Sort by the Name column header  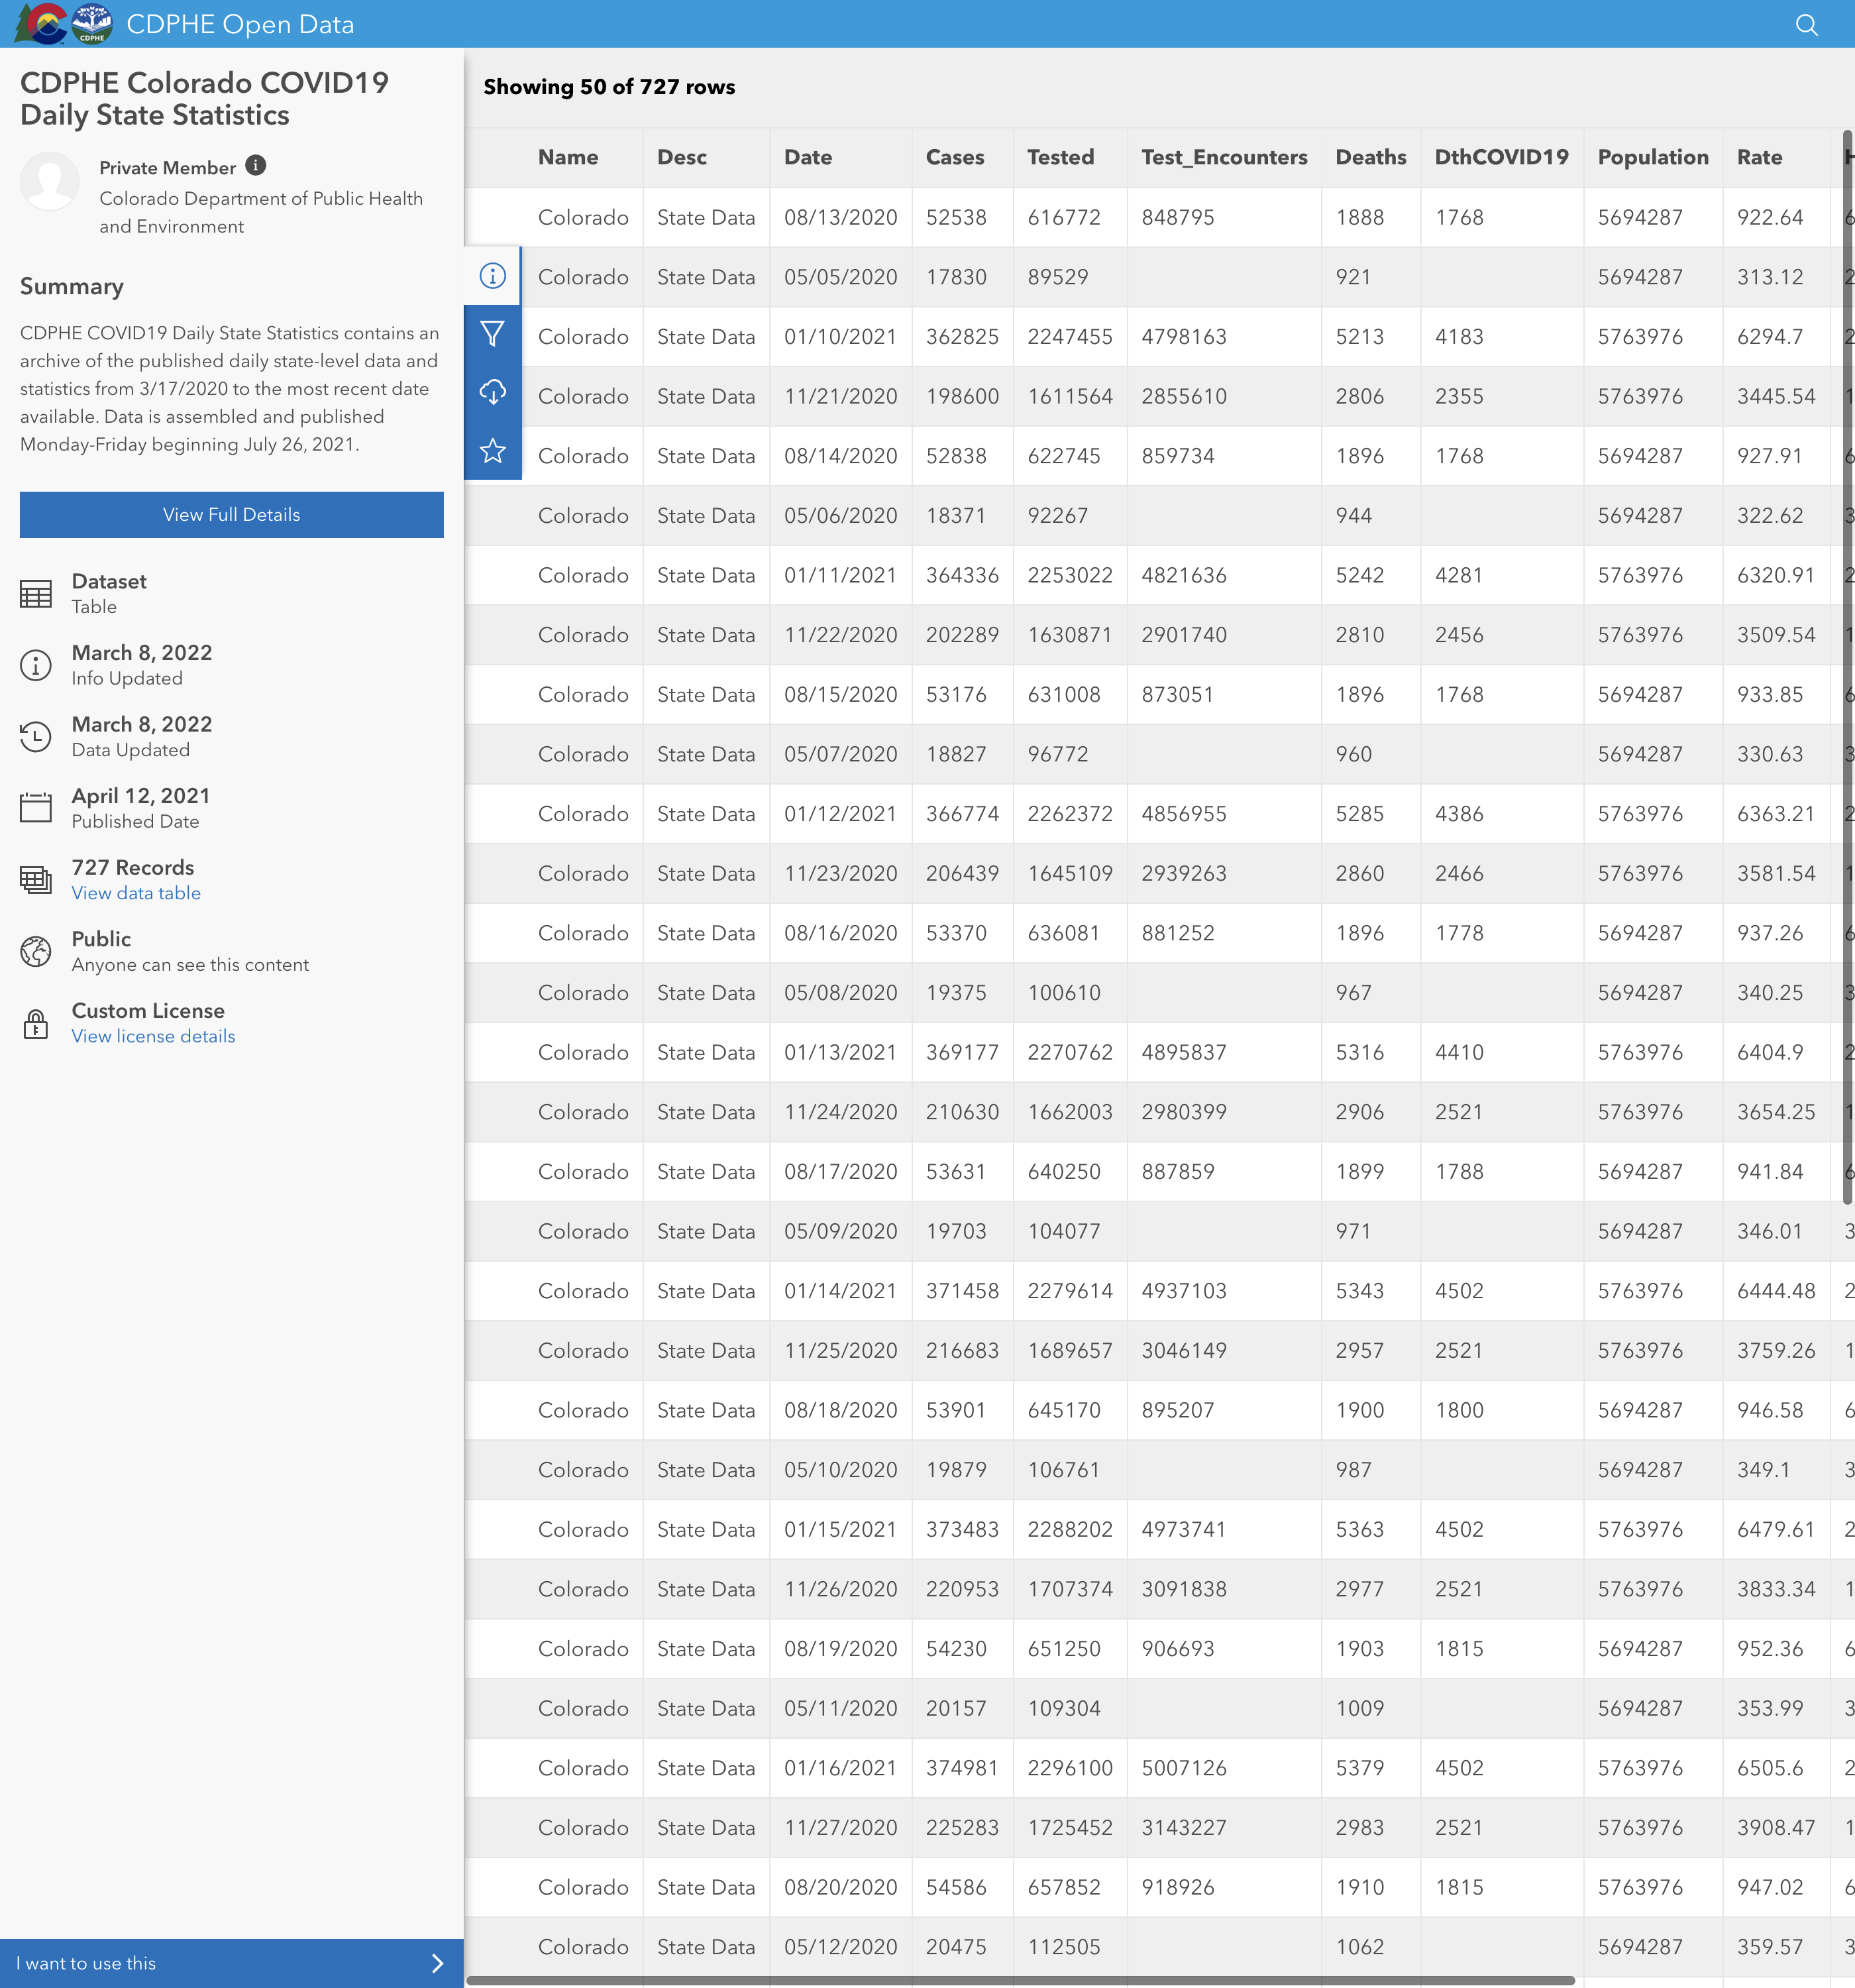click(568, 157)
